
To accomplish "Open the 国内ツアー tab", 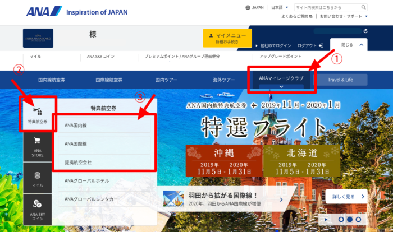I will (x=166, y=80).
